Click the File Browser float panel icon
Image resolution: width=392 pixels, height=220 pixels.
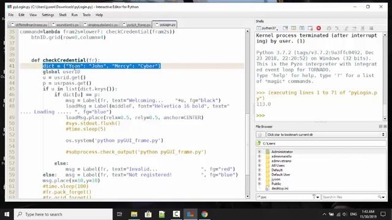(380, 127)
